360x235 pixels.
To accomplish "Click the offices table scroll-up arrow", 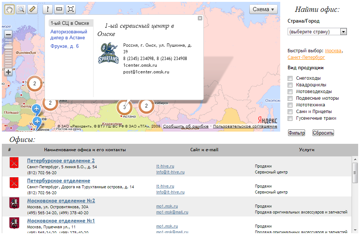I will (355, 159).
